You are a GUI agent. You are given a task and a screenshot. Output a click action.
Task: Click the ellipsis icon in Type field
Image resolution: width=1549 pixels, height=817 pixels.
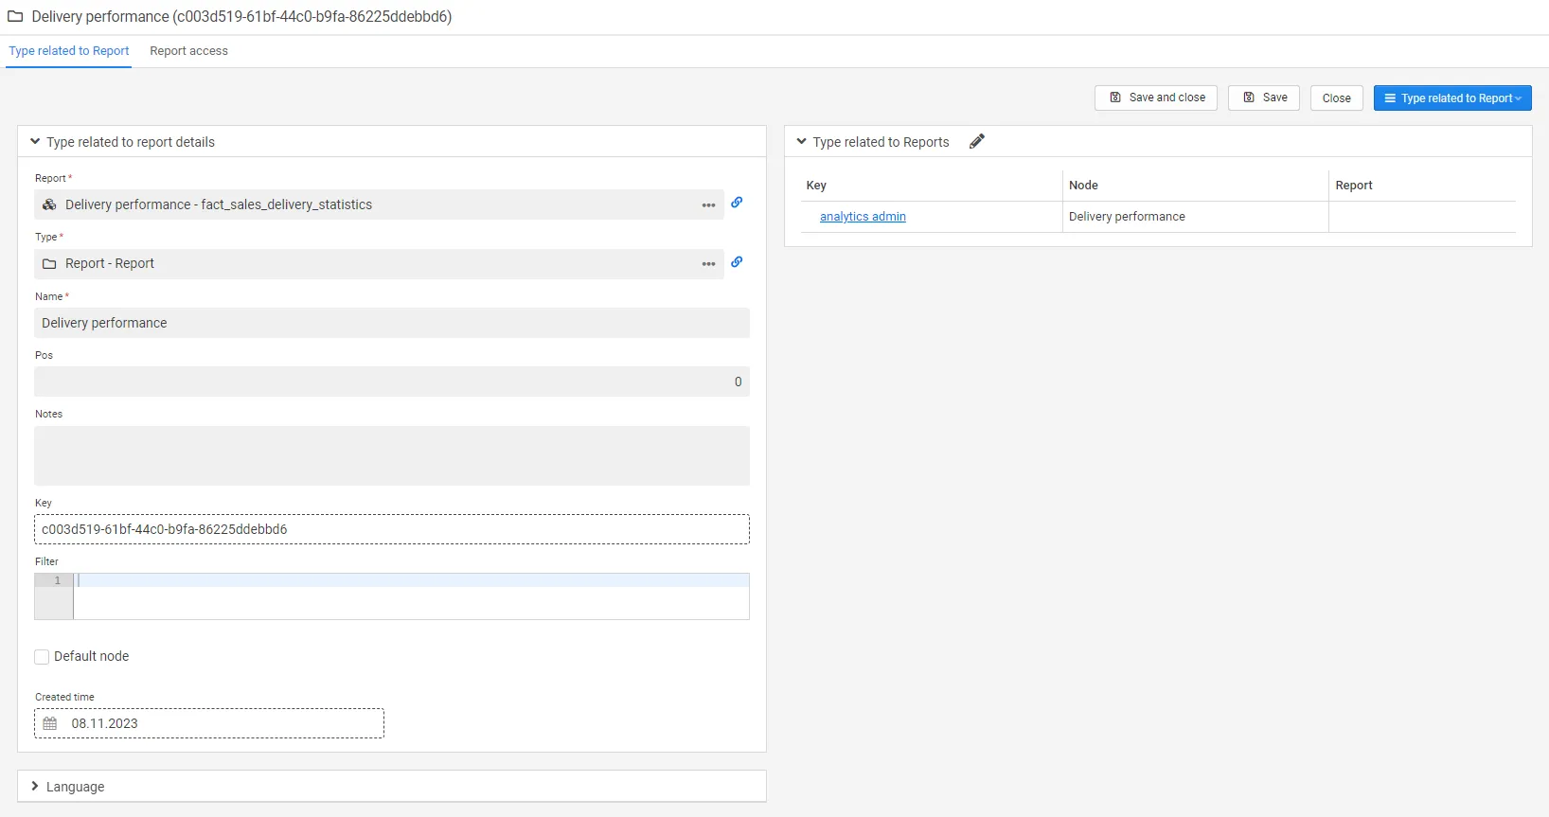(708, 264)
